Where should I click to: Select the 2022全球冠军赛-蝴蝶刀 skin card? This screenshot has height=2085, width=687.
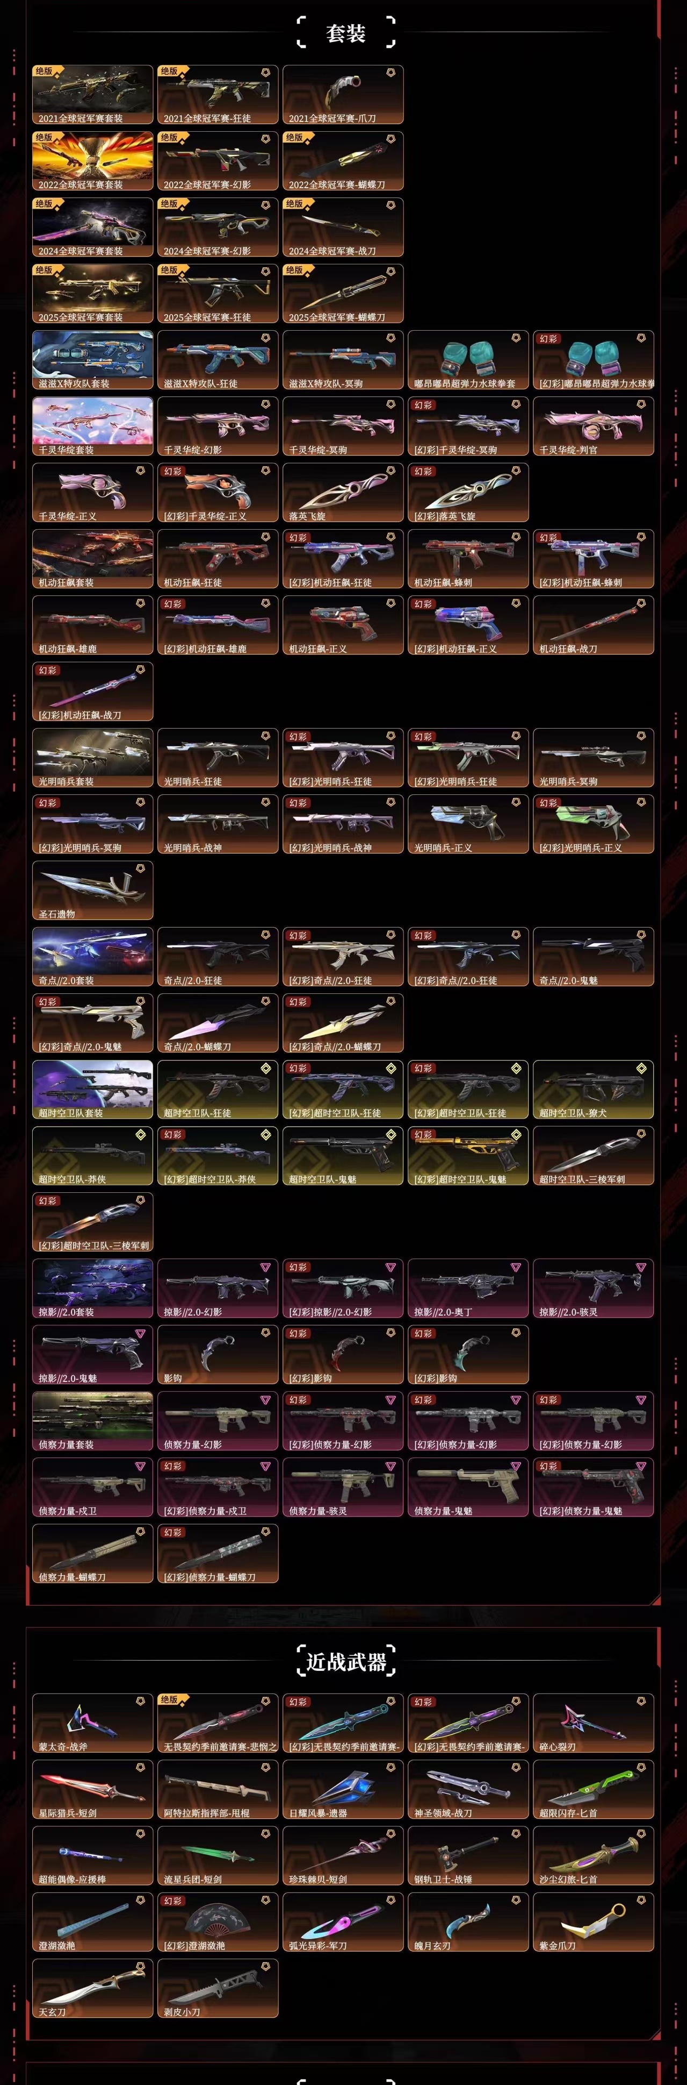click(x=343, y=161)
